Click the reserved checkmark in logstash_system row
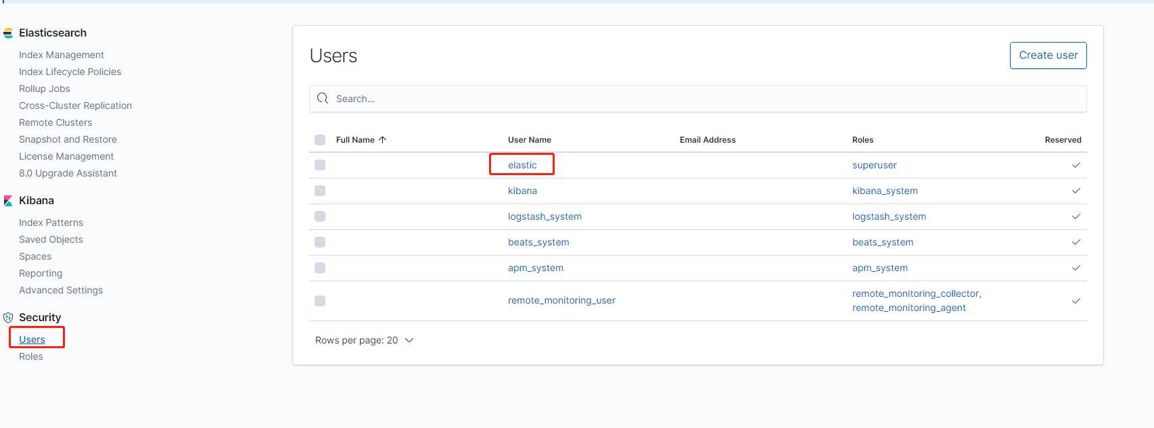 pyautogui.click(x=1076, y=216)
